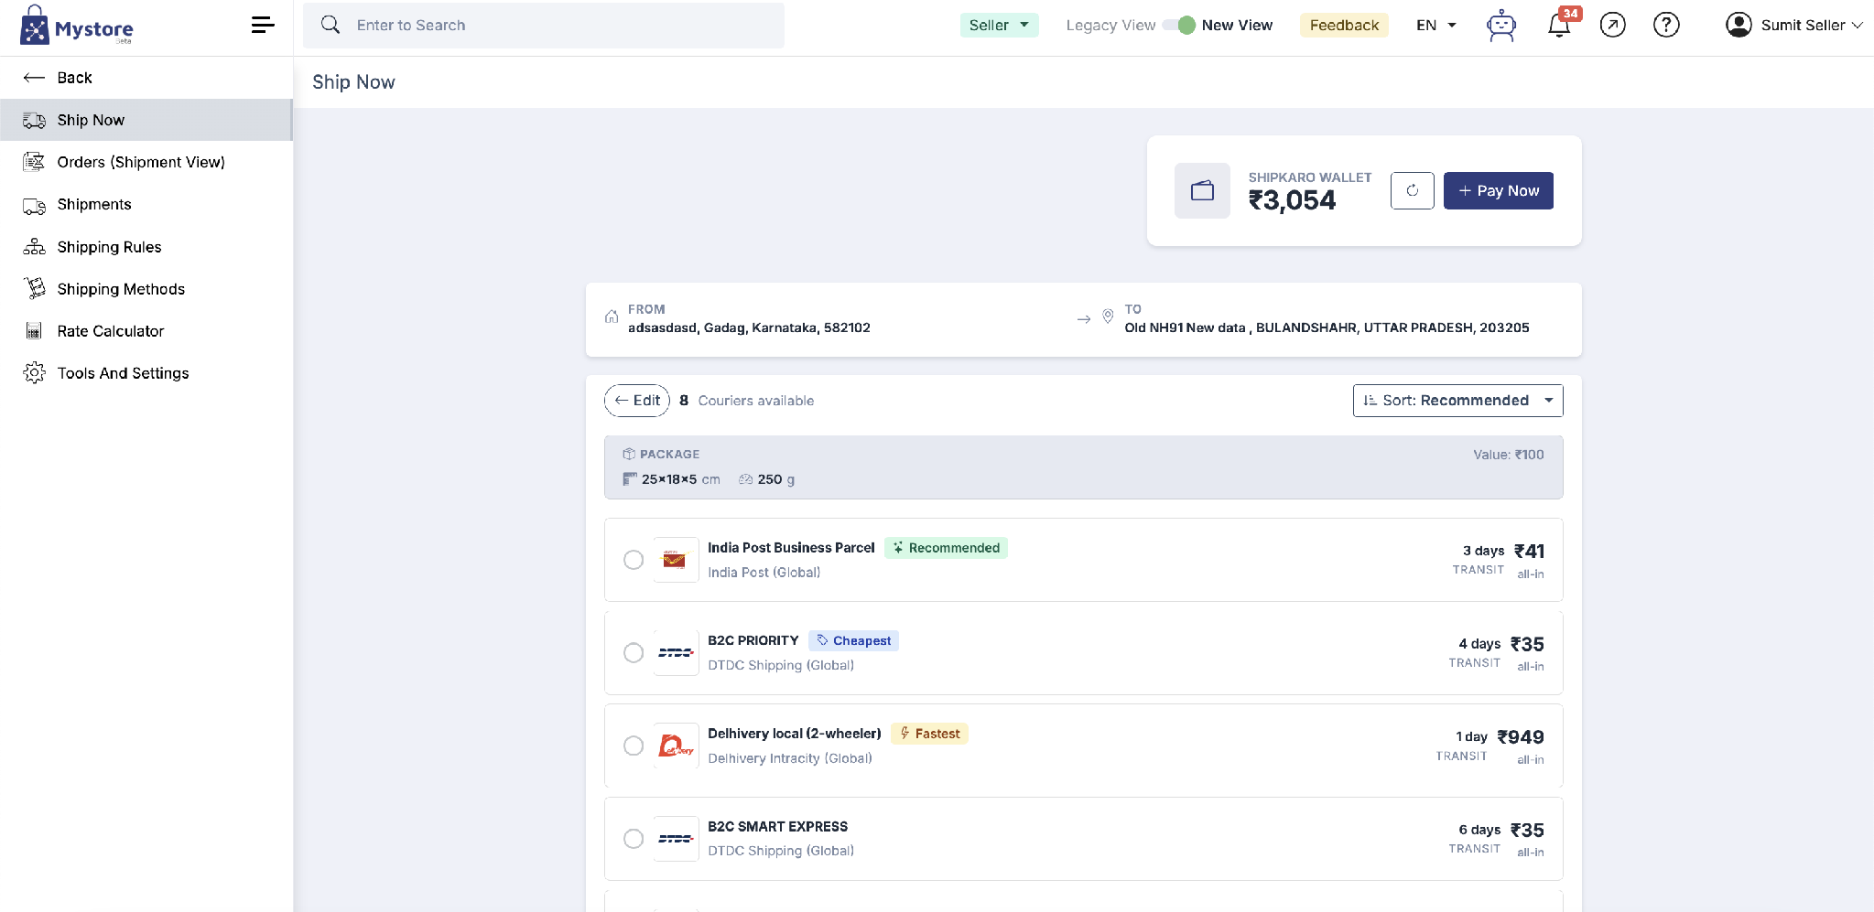This screenshot has height=912, width=1874.
Task: Click the Pay Now button
Action: (1498, 190)
